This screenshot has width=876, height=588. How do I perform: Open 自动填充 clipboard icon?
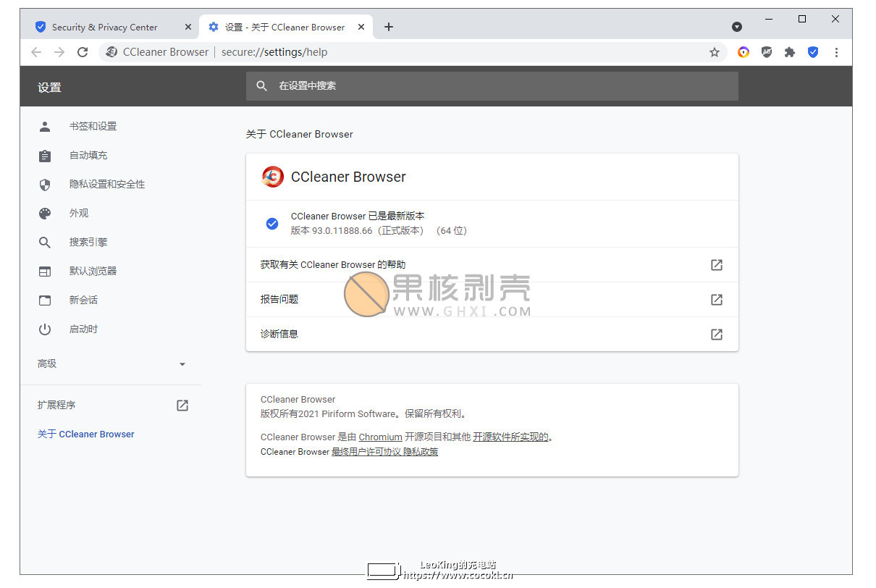point(45,155)
